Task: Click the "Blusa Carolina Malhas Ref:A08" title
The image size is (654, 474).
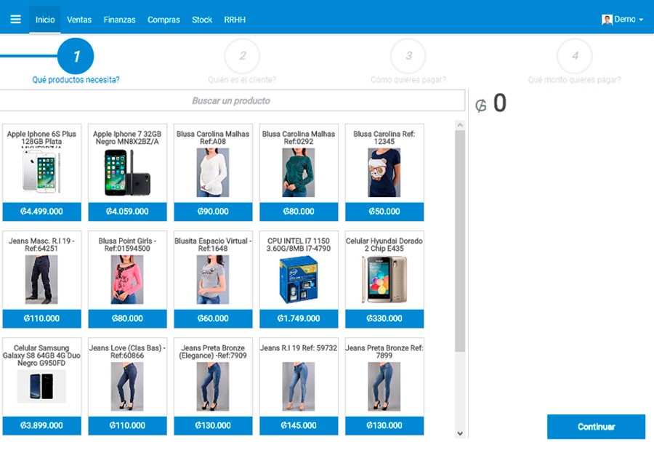Action: pyautogui.click(x=213, y=137)
